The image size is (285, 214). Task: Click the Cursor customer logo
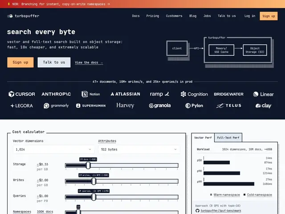coord(22,94)
